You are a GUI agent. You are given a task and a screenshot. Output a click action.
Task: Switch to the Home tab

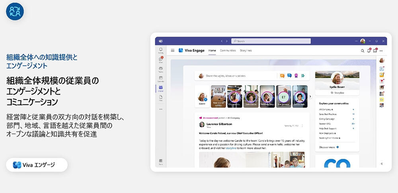212,51
